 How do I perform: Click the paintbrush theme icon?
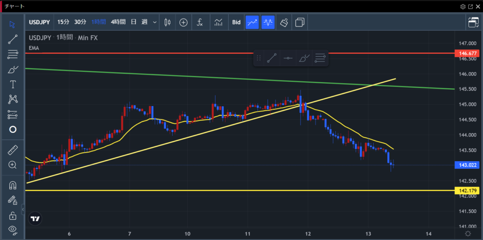(284, 22)
